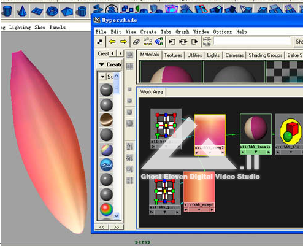Image resolution: width=303 pixels, height=246 pixels.
Task: Go to previous graph with left yellow arrow
Action: coord(112,42)
